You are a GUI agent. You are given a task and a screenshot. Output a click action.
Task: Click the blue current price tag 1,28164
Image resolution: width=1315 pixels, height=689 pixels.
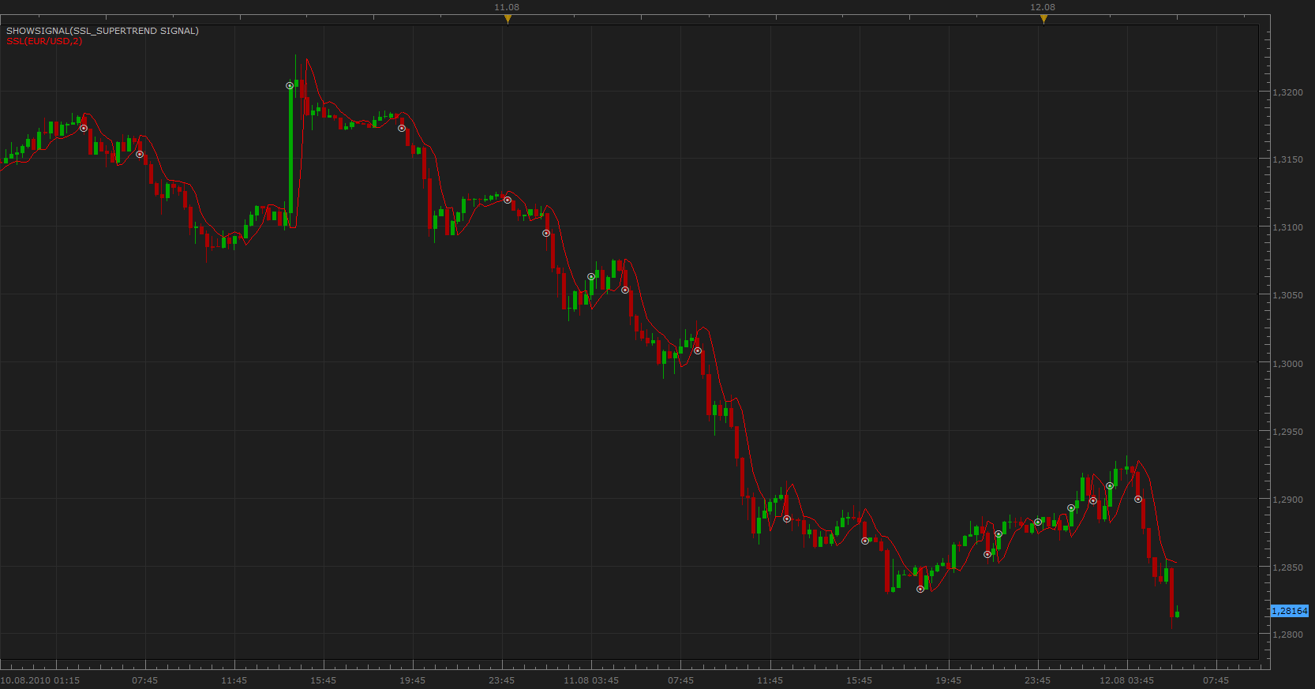click(1290, 611)
